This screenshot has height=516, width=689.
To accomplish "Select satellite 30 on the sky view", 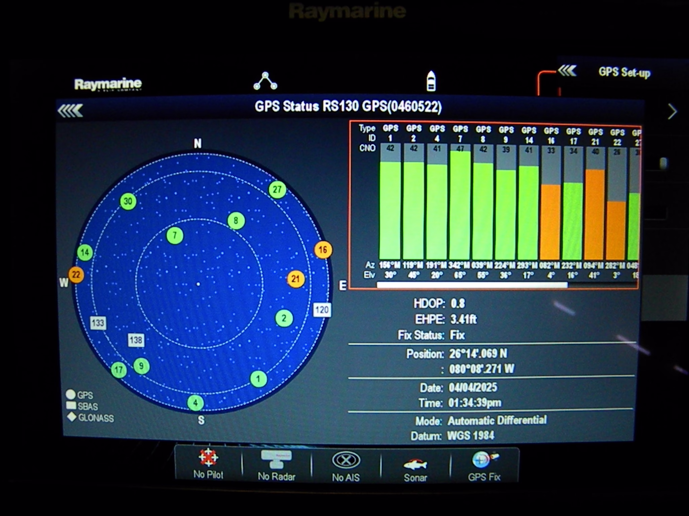I will coord(128,202).
